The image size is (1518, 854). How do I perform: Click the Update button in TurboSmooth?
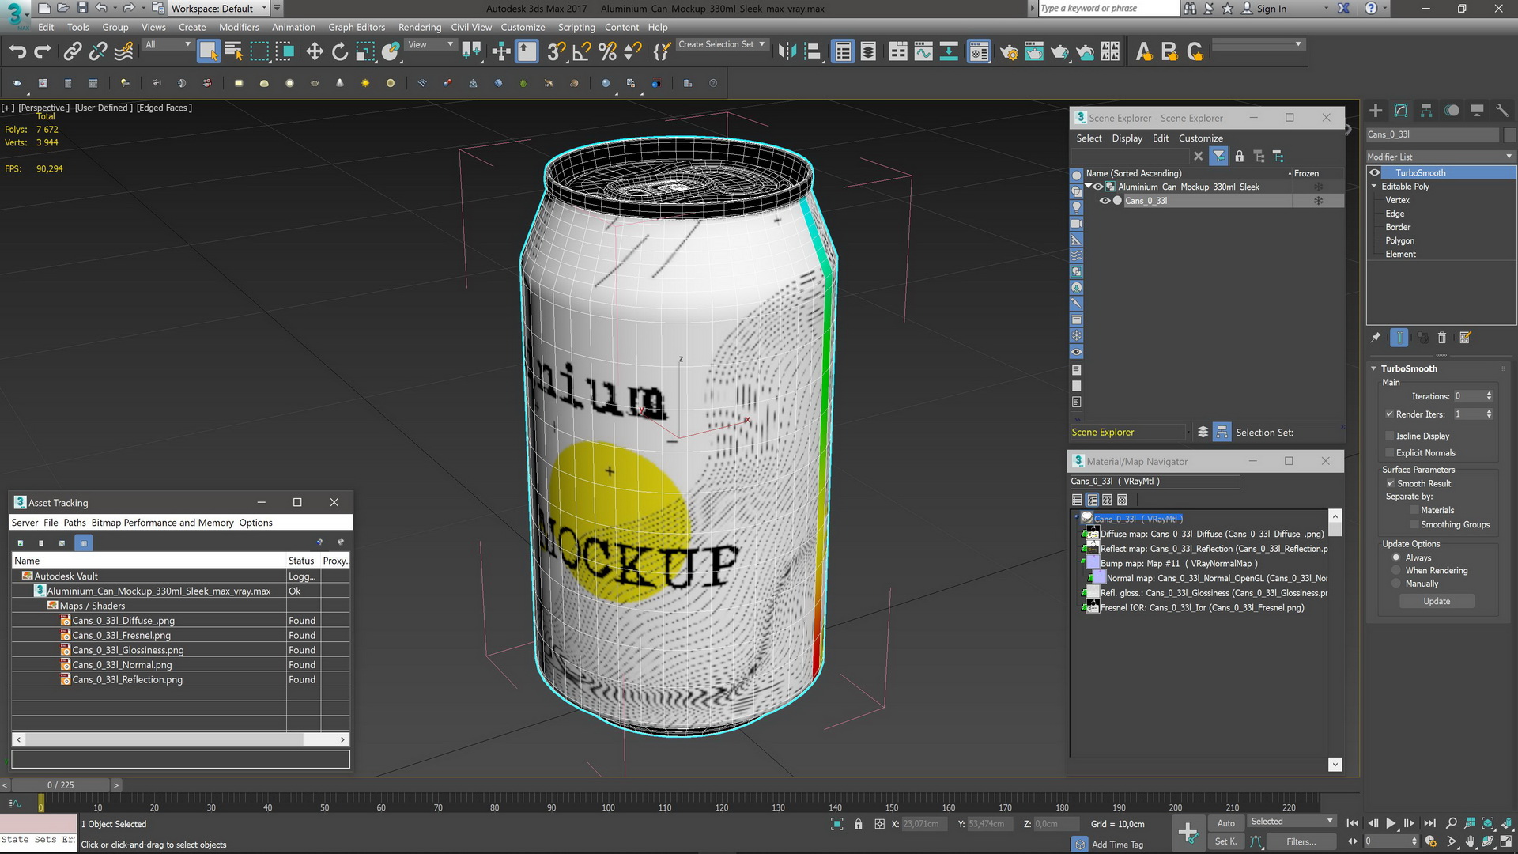(x=1437, y=602)
